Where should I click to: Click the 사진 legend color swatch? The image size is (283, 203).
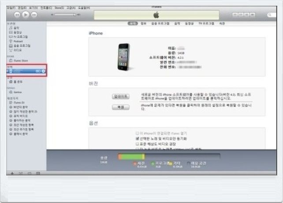pyautogui.click(x=134, y=163)
